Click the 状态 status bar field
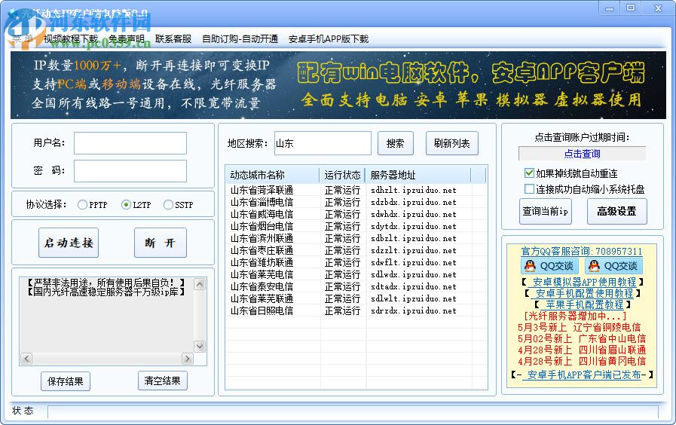676x425 pixels. pos(353,411)
